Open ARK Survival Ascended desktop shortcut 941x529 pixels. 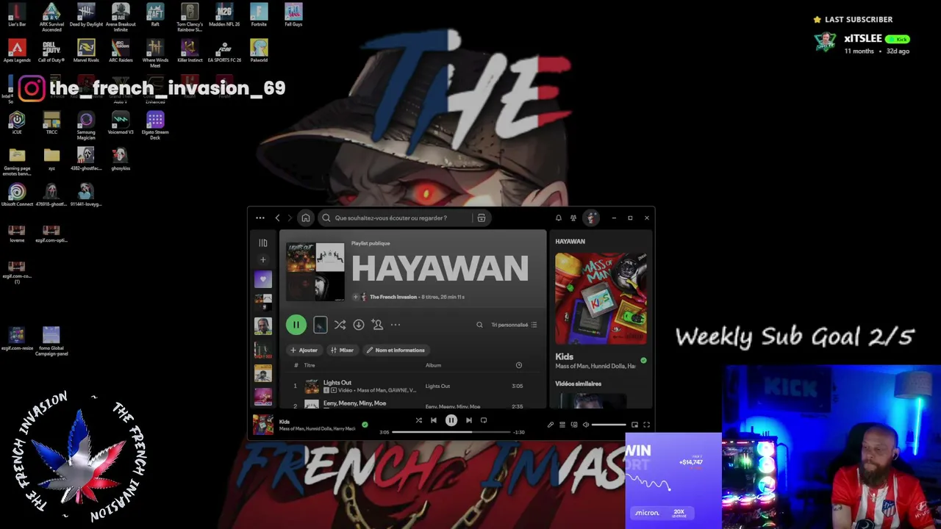(51, 18)
